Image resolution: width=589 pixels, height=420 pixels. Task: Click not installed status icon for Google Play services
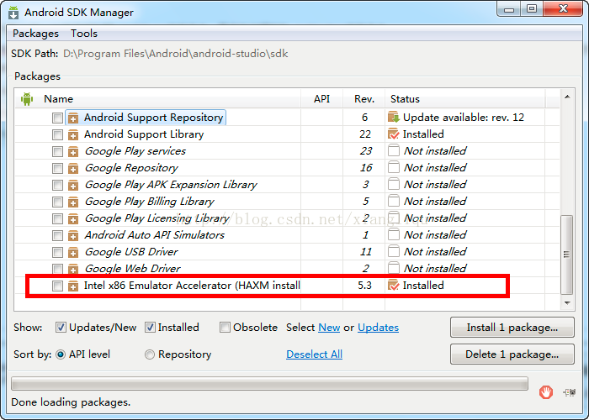[x=393, y=150]
